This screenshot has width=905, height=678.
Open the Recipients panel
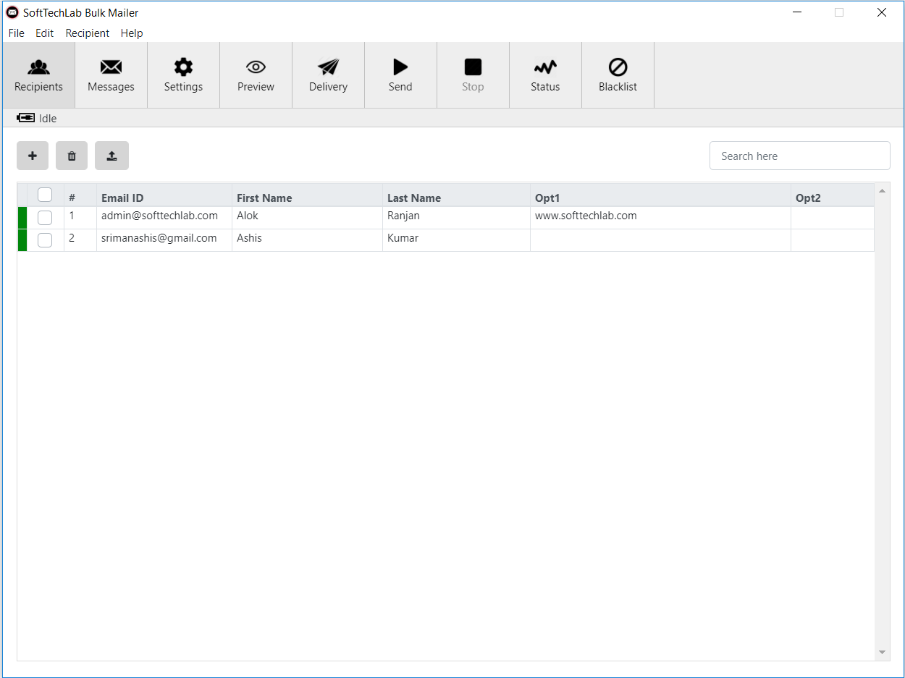tap(38, 75)
